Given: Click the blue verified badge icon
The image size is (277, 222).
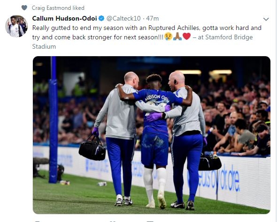Looking at the screenshot, I should pos(101,18).
